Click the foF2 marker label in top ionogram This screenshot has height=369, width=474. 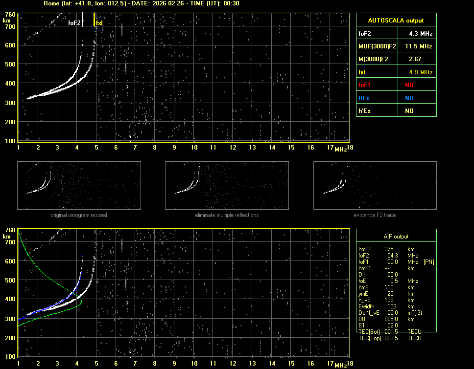tap(74, 22)
